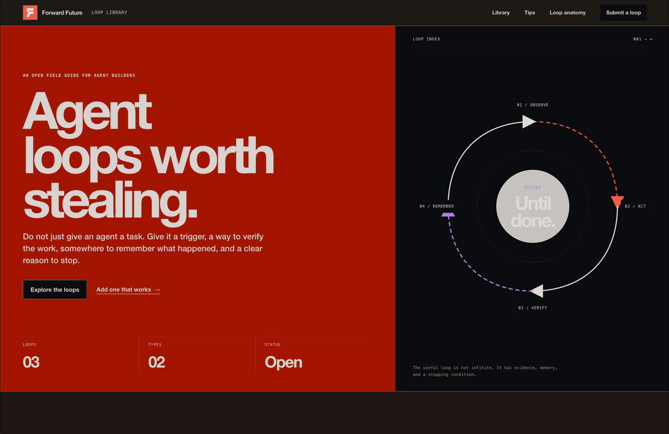Click the Until done center circle
This screenshot has height=434, width=669.
click(x=533, y=206)
